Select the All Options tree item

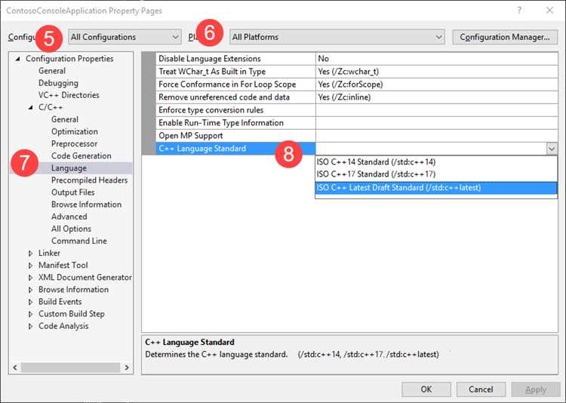[71, 229]
